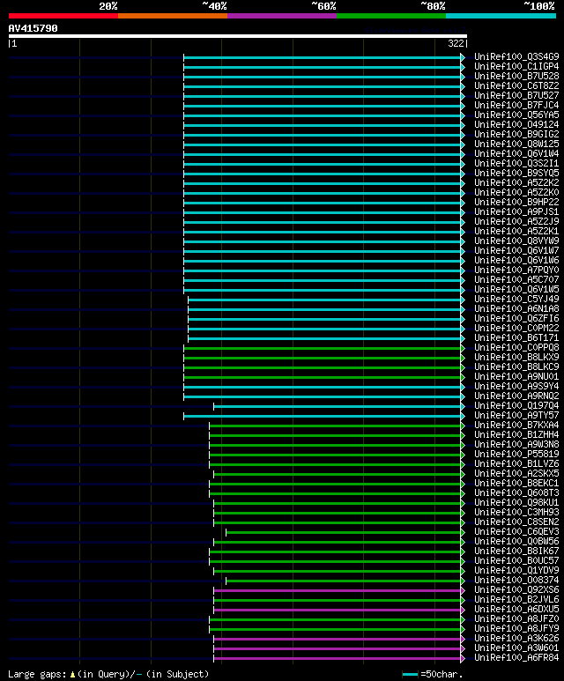Select the UniRef100_B9GIG2 label

point(516,134)
